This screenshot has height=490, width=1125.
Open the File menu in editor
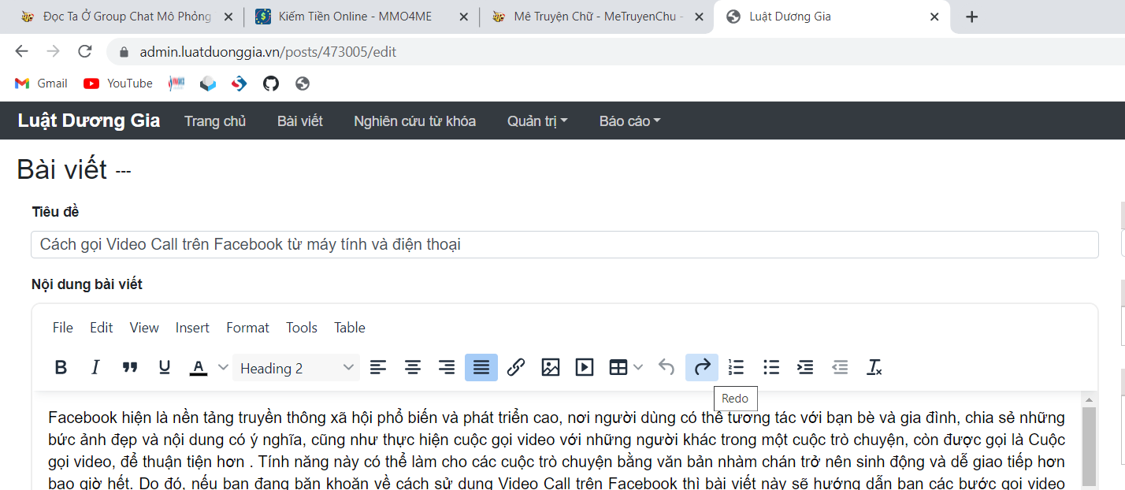(x=63, y=328)
